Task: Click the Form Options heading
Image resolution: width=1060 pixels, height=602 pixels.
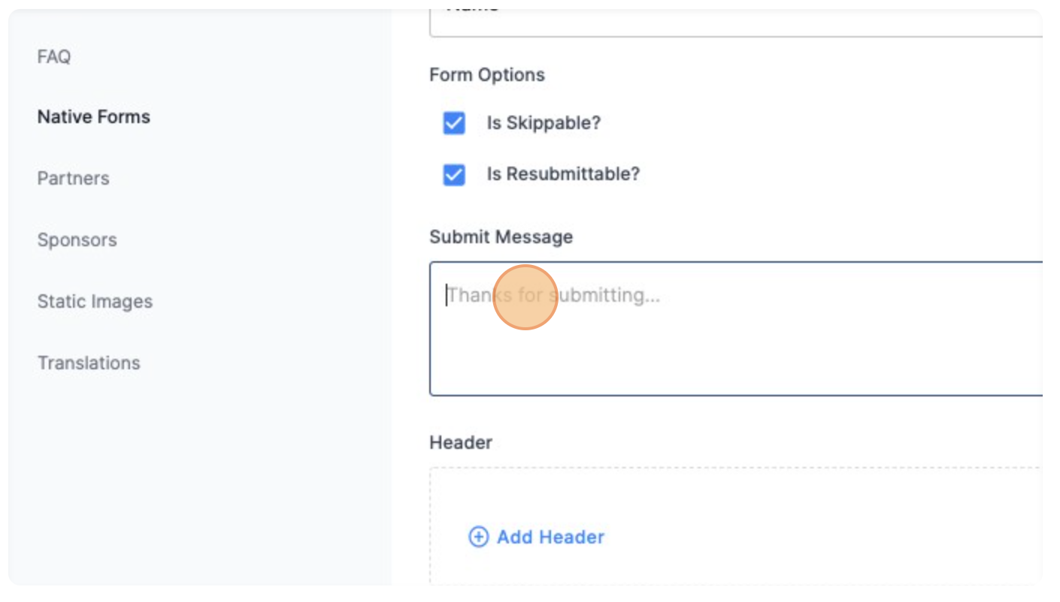Action: [486, 74]
